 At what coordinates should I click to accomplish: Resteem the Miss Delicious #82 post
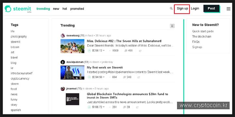pos(140,51)
